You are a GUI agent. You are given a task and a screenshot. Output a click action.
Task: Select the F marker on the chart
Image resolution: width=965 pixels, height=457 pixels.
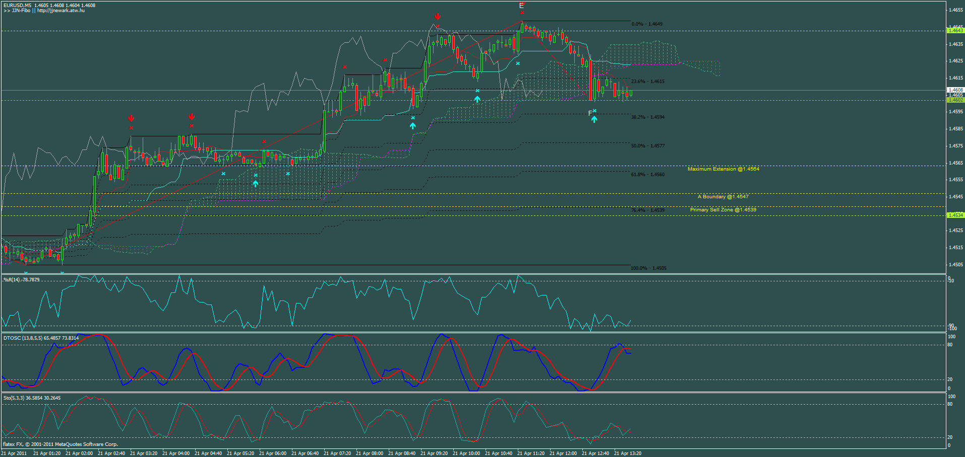coord(591,113)
